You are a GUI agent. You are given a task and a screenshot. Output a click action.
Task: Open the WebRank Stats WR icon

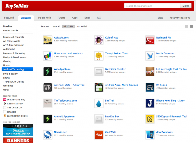point(48,87)
